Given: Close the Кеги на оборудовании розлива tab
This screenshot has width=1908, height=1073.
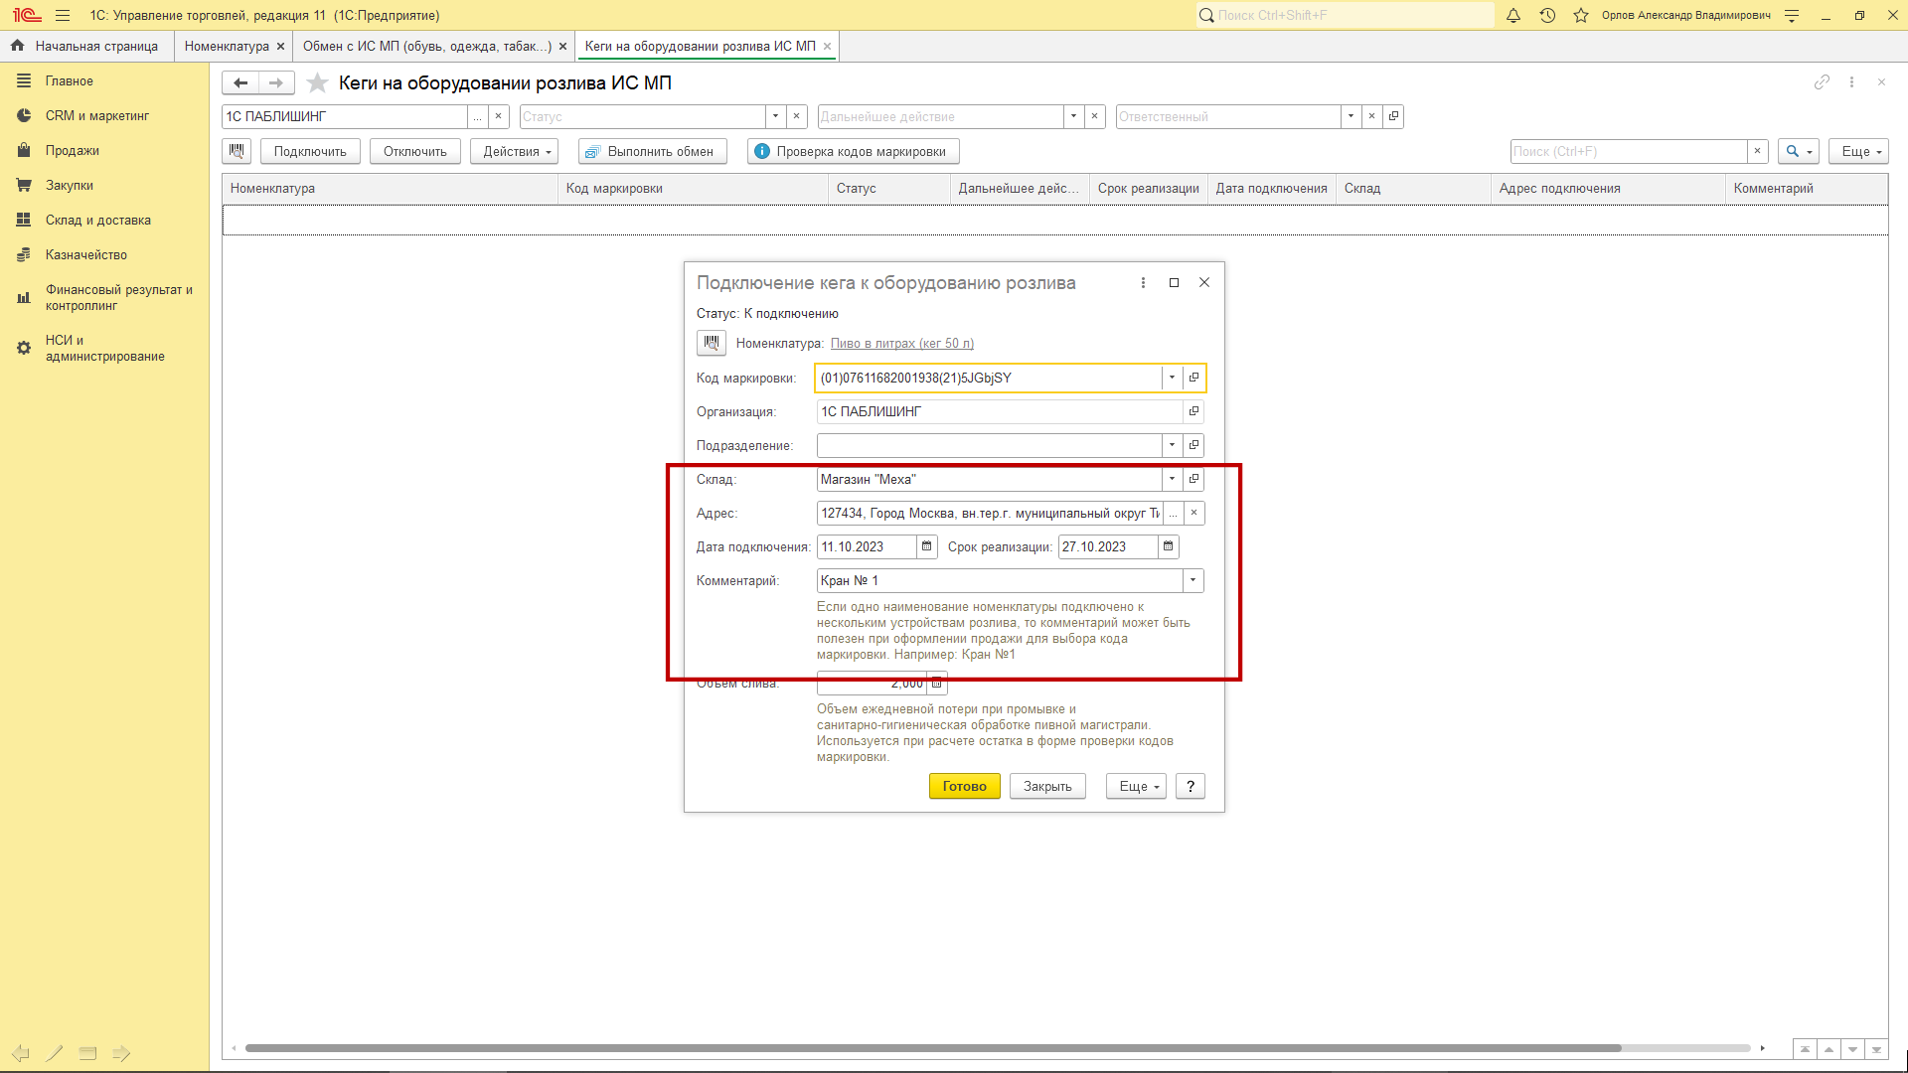Looking at the screenshot, I should [x=827, y=46].
